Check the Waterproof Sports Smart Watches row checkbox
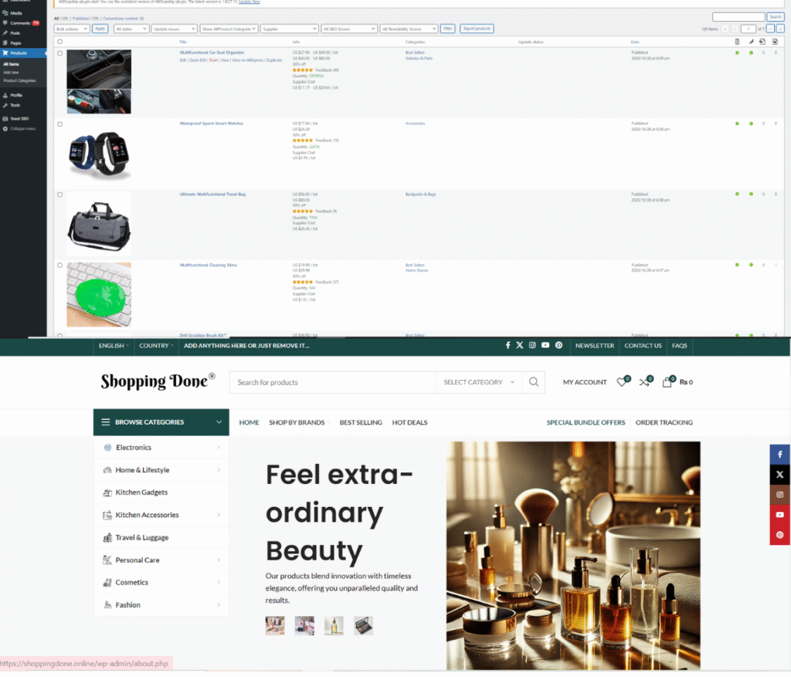This screenshot has width=791, height=677. click(60, 124)
